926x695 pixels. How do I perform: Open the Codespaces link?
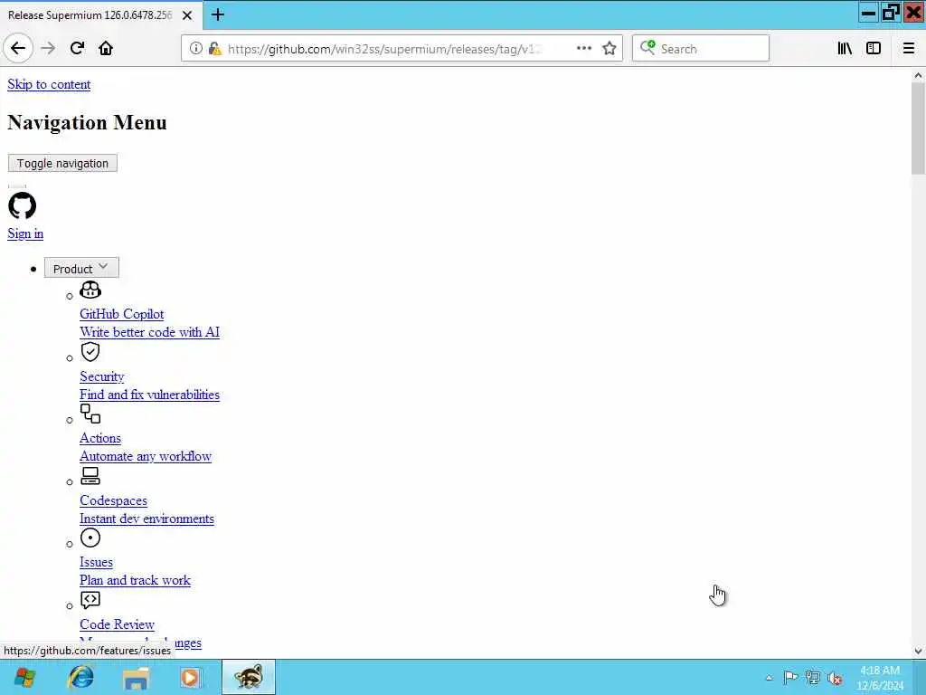tap(113, 500)
